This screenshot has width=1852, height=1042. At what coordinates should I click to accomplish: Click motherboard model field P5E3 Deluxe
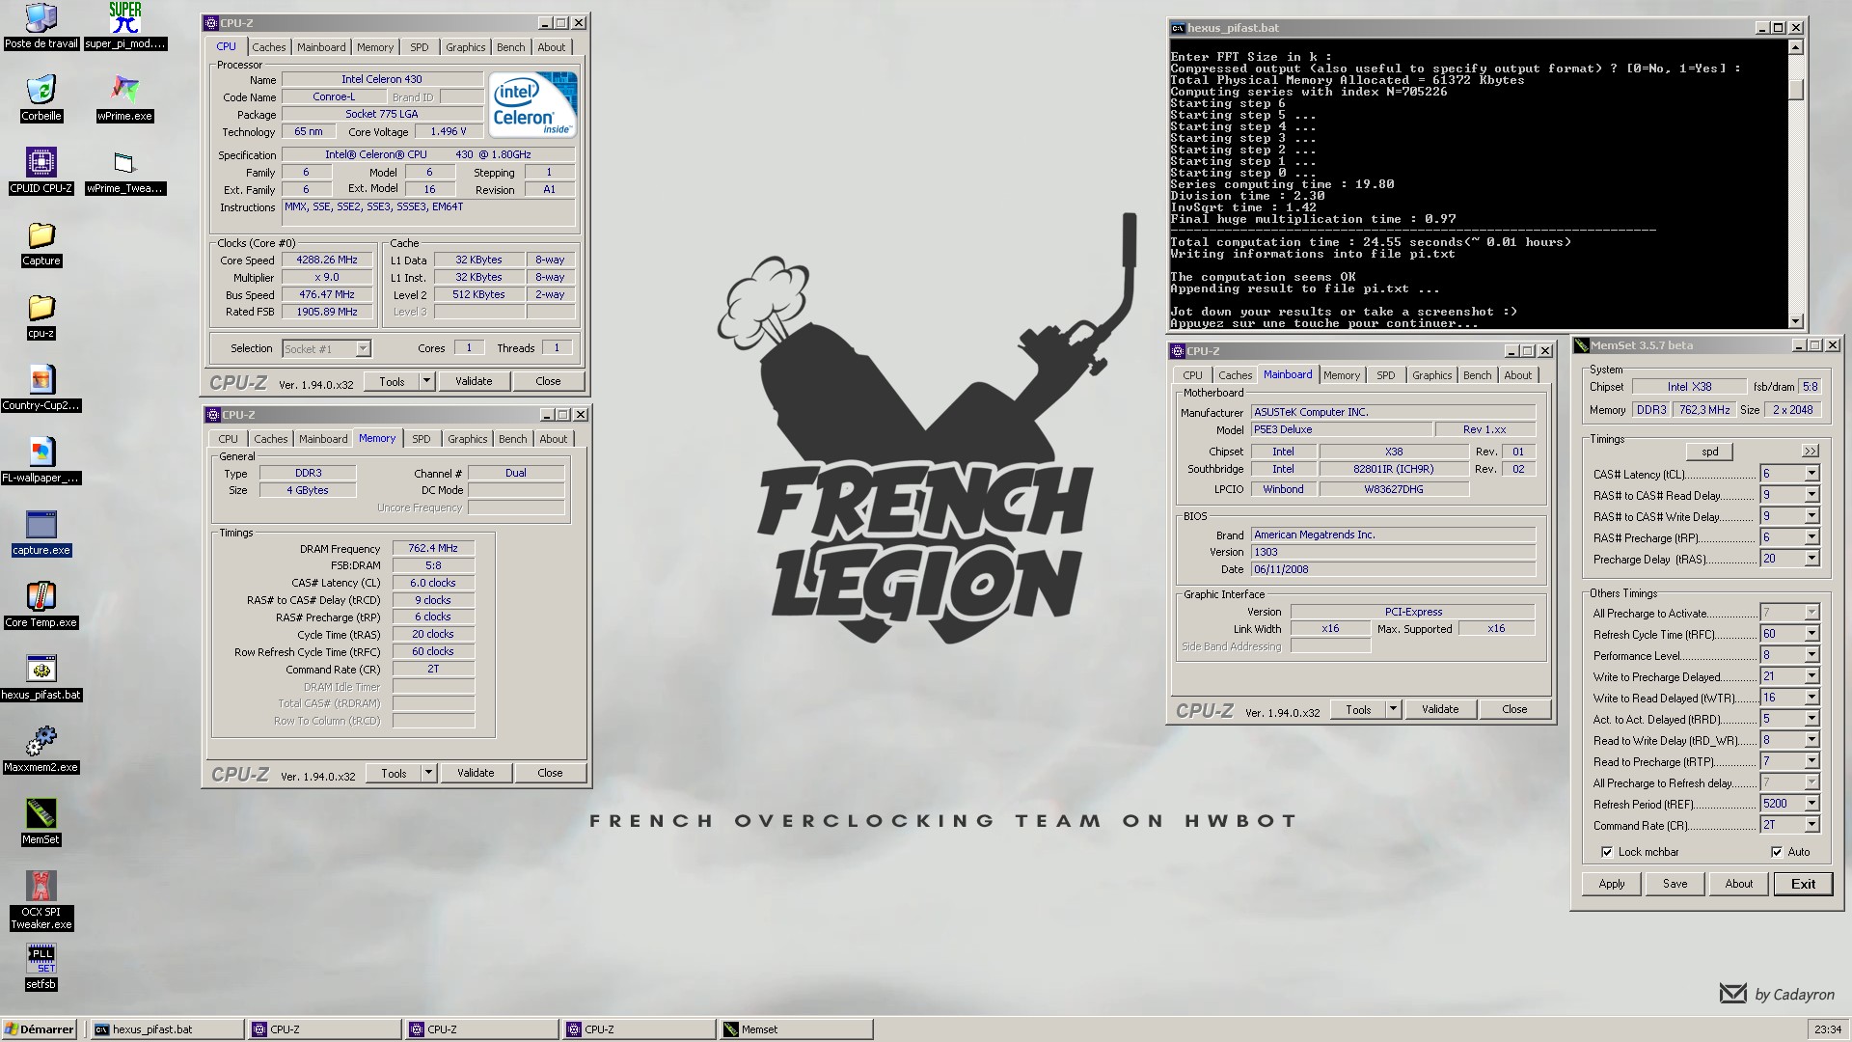[x=1341, y=429]
